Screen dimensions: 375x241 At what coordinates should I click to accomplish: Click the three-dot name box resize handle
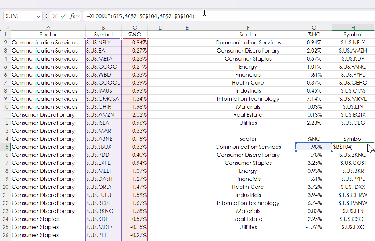tap(46, 16)
